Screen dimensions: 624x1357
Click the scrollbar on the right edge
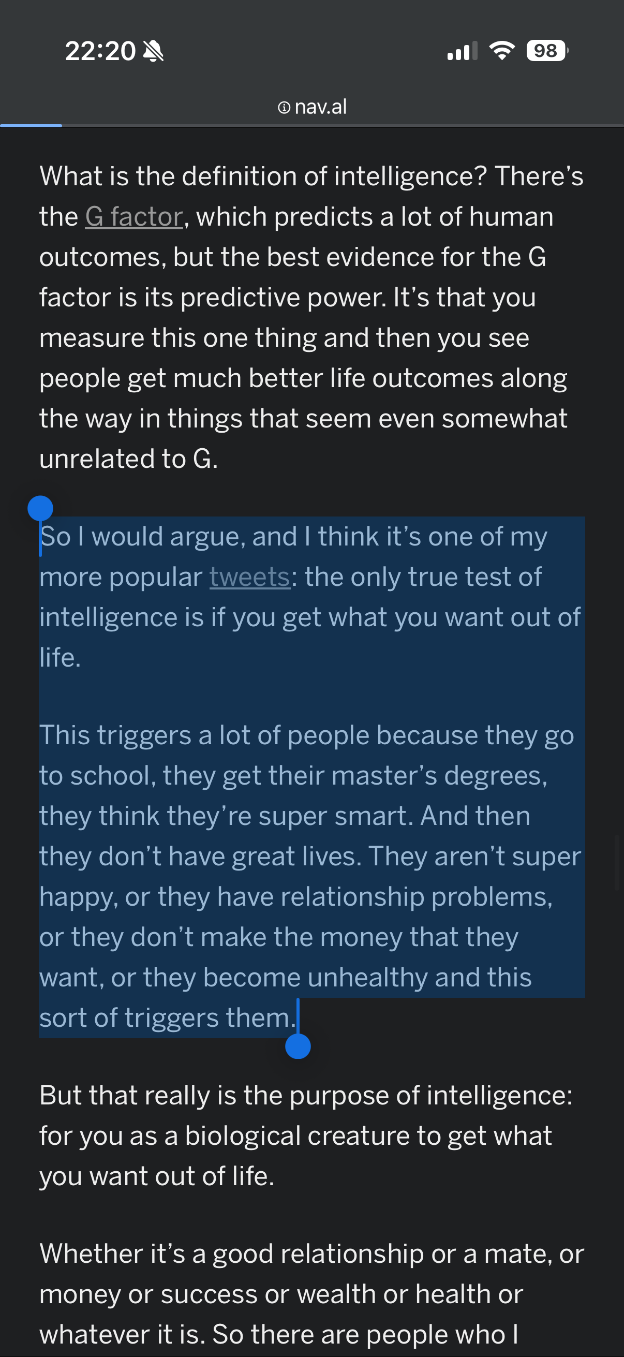coord(619,863)
